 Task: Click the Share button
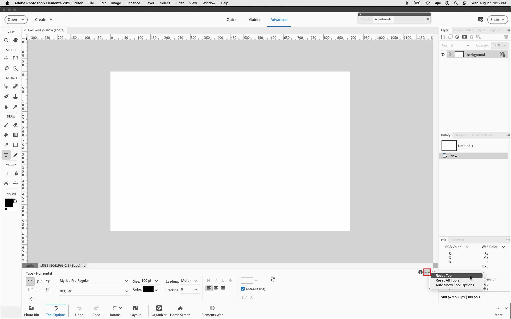497,20
